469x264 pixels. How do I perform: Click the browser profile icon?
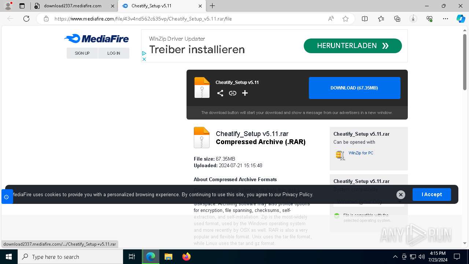pyautogui.click(x=8, y=6)
